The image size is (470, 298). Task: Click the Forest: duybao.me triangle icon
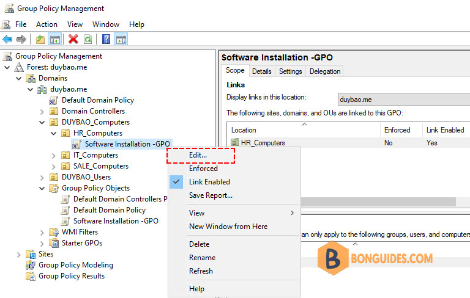coord(19,67)
